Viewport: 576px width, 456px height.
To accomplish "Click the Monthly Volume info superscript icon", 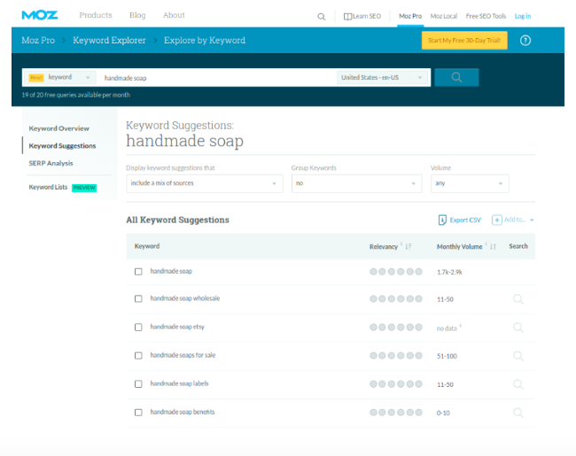I will tap(486, 243).
